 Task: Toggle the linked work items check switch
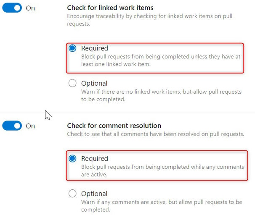pos(12,8)
